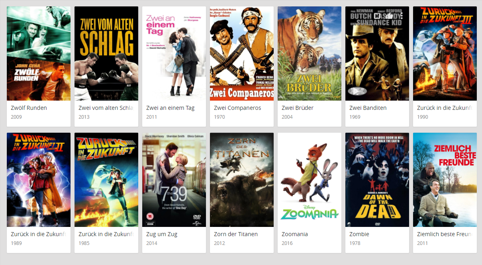Open the Ziemlich beste Freunde poster
This screenshot has width=482, height=265.
tap(445, 180)
